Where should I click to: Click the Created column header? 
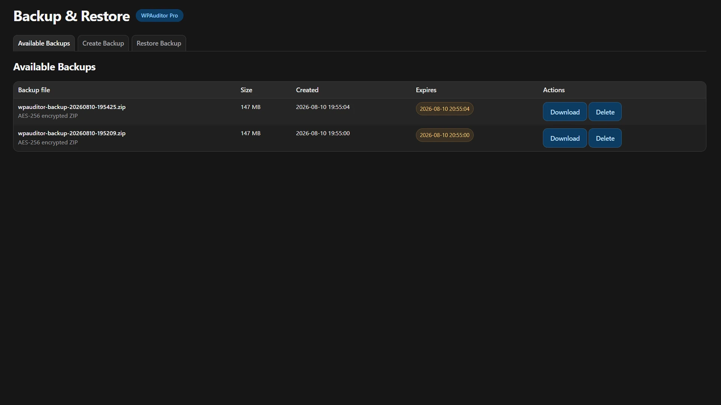click(x=307, y=90)
